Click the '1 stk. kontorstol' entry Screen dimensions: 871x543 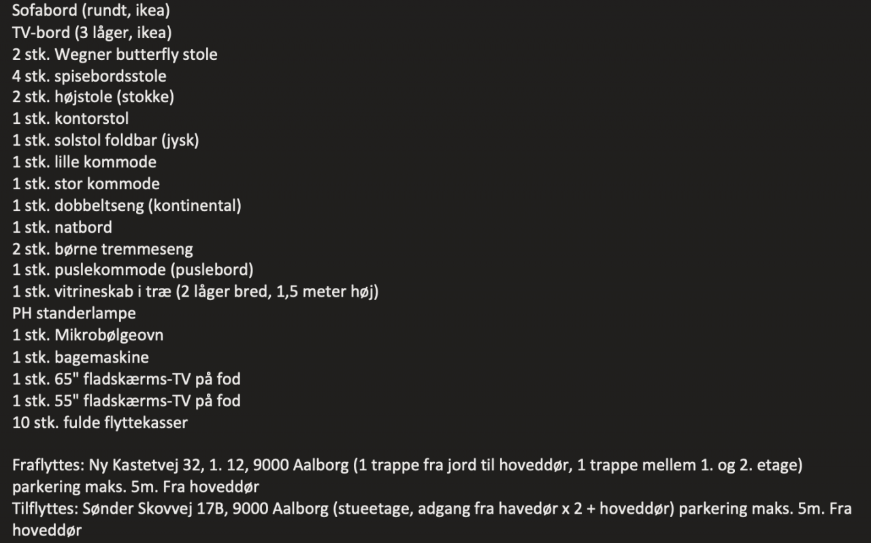[x=71, y=119]
